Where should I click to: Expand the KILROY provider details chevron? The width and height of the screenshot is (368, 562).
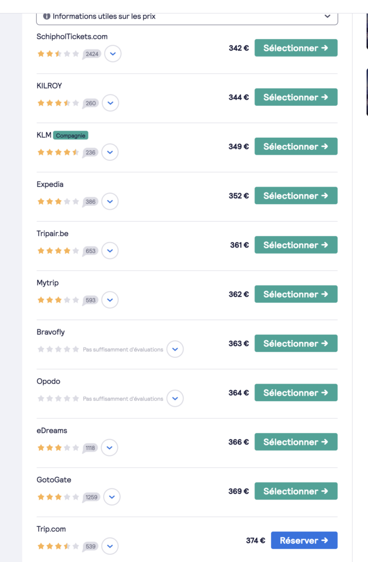click(x=110, y=103)
